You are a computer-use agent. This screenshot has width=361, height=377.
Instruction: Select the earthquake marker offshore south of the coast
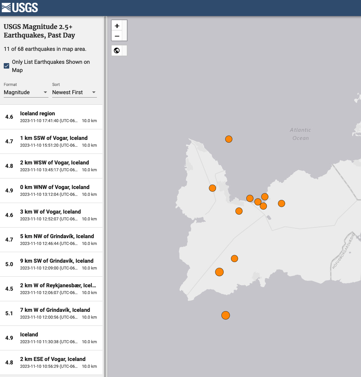pyautogui.click(x=226, y=315)
